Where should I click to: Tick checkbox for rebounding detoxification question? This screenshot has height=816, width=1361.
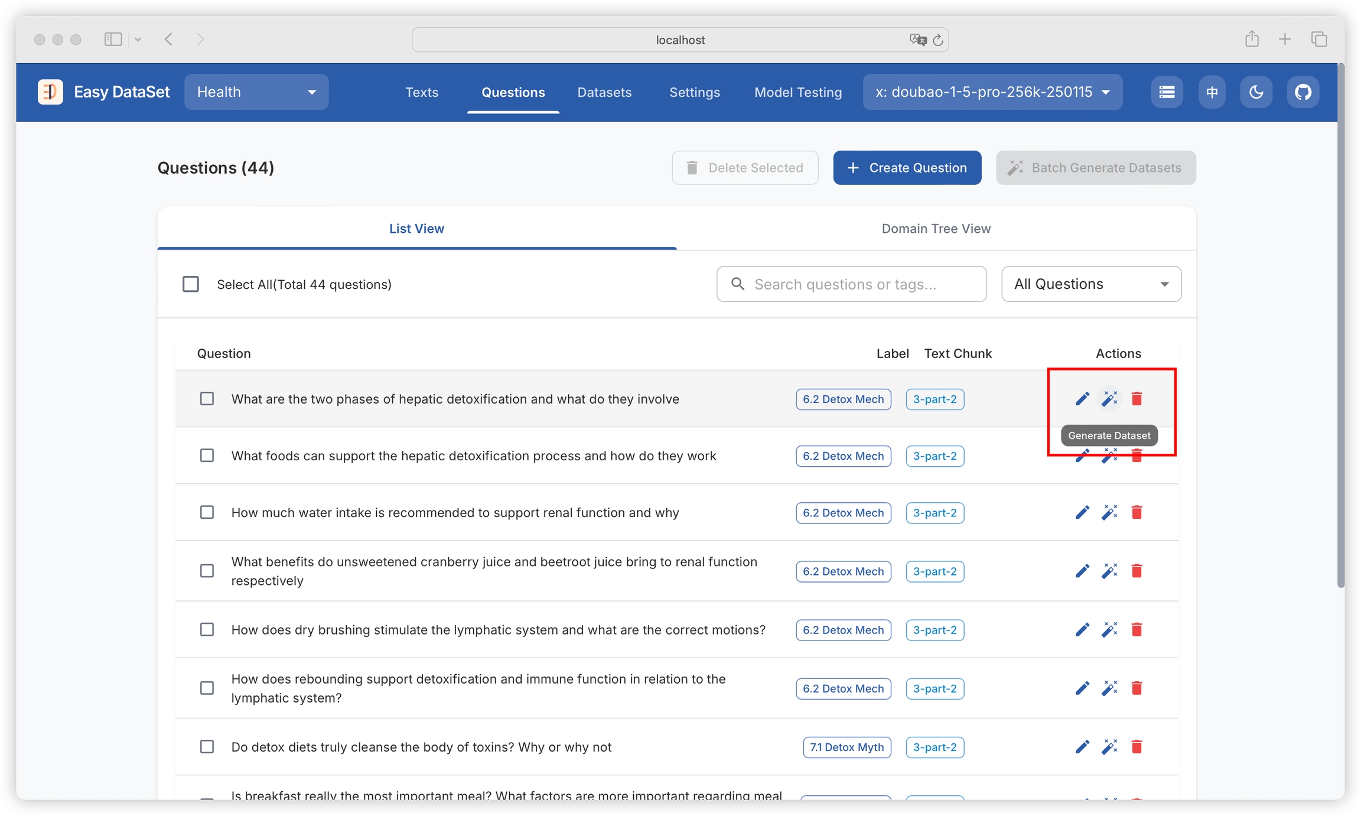coord(207,688)
